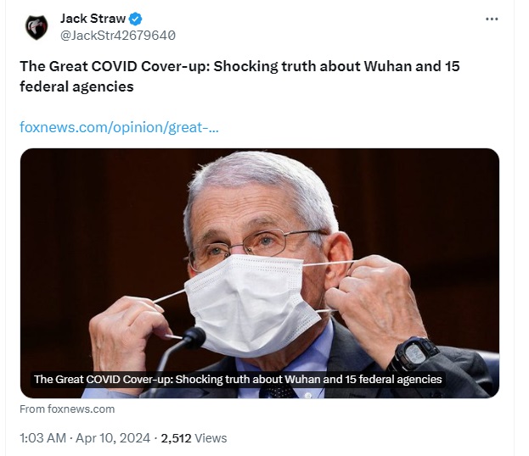
Task: Click the 'federal agencies' second line of tweet
Action: tap(76, 86)
